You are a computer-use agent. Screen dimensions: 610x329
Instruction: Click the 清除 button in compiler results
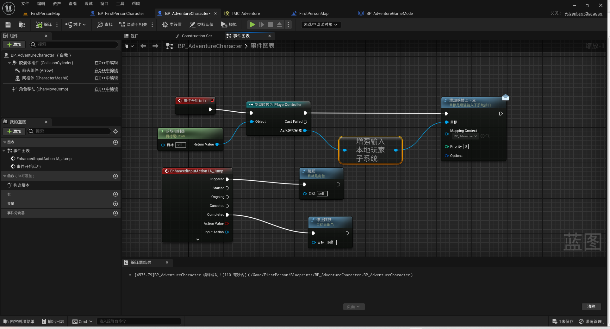(x=591, y=307)
